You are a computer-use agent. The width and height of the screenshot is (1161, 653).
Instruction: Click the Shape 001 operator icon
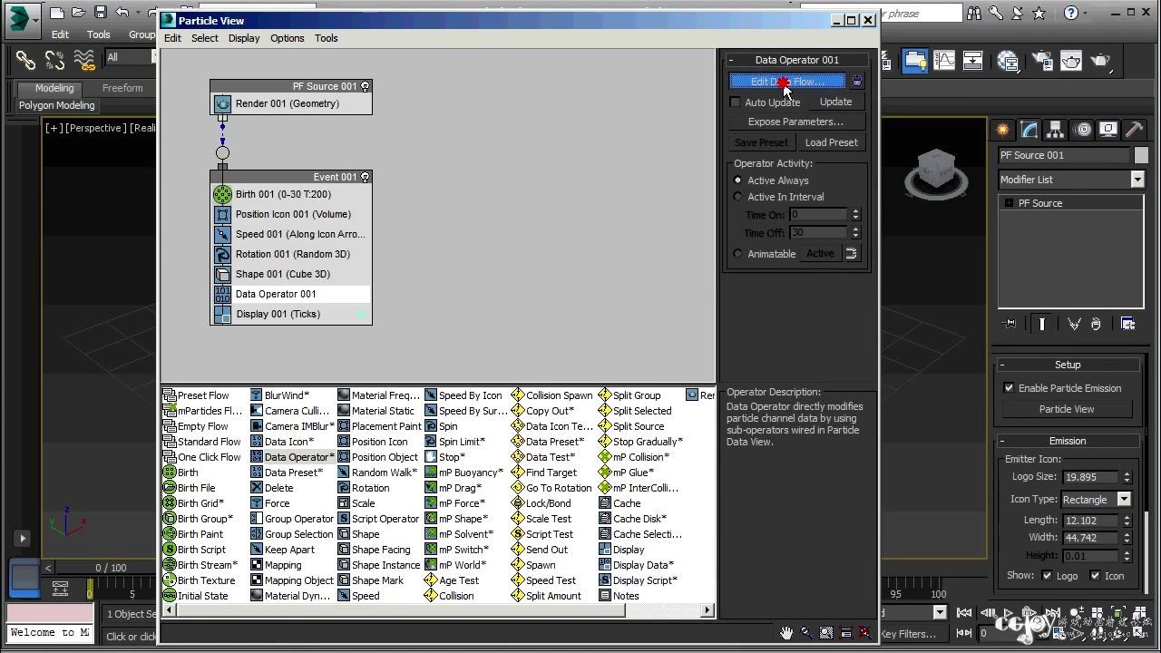(222, 274)
